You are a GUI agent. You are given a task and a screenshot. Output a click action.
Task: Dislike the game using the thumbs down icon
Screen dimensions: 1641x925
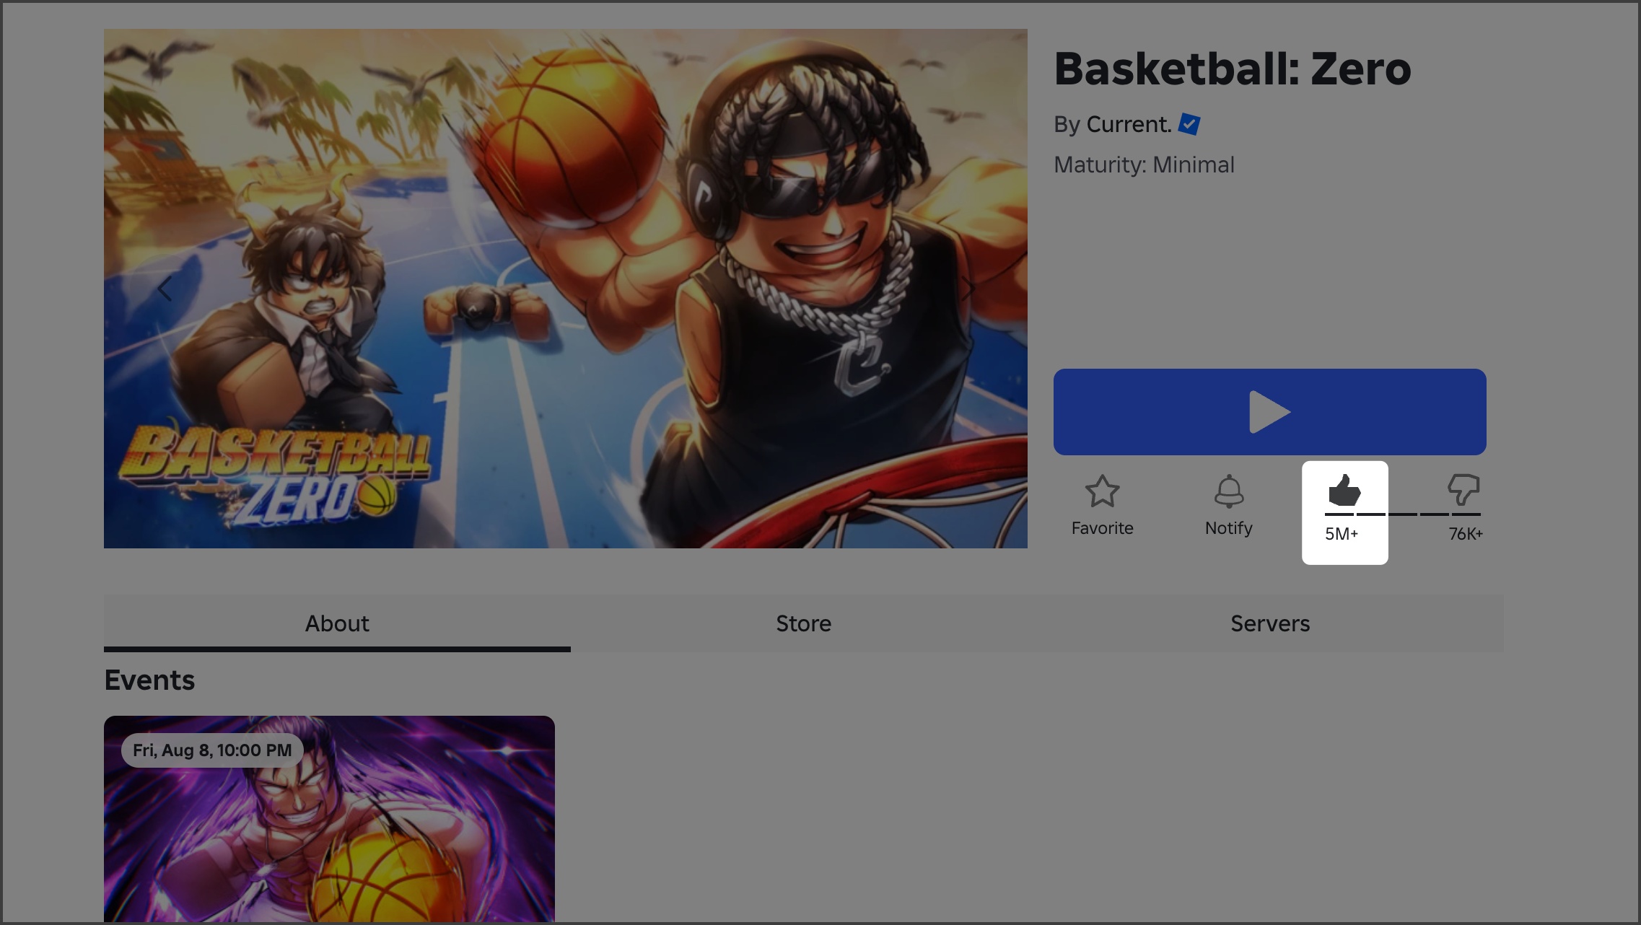point(1465,489)
